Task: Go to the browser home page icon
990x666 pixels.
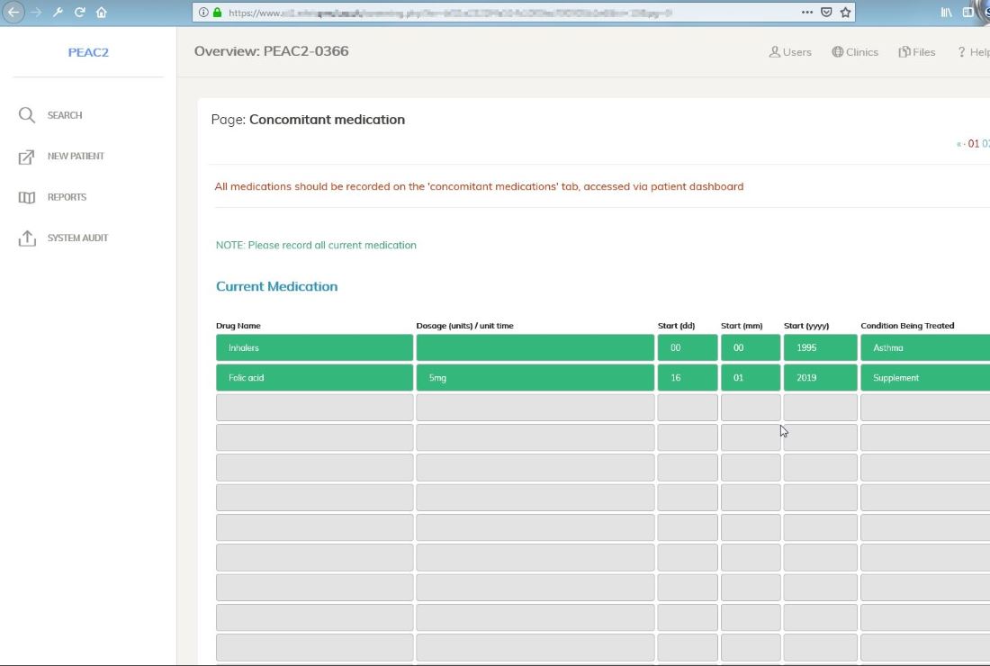Action: point(101,12)
